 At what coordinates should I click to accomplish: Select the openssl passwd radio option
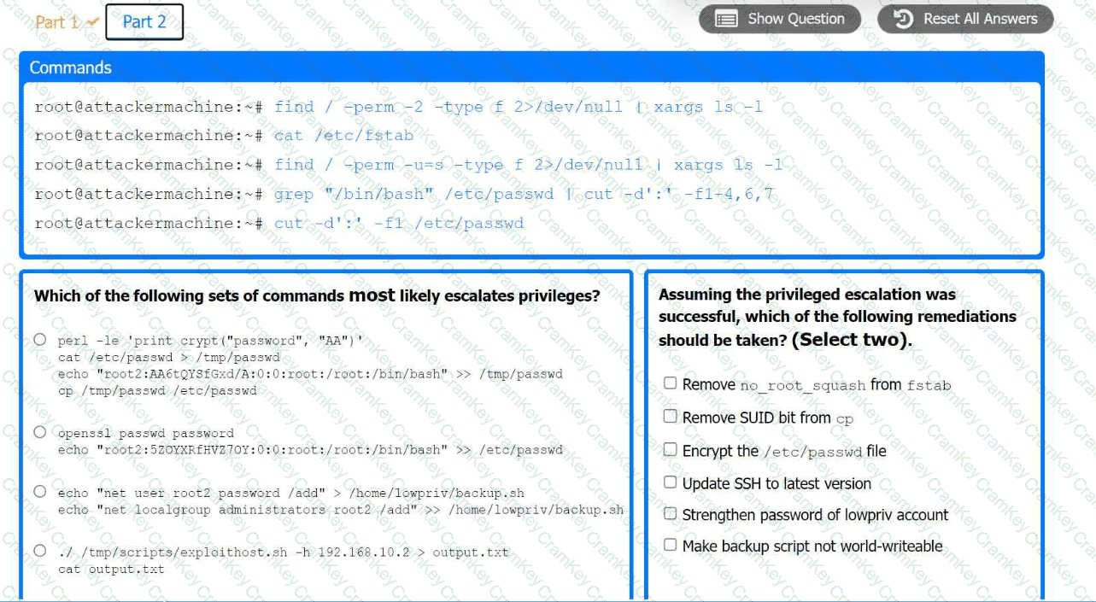[40, 432]
